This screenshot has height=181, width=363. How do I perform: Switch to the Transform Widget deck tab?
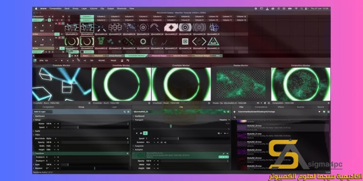point(202,56)
